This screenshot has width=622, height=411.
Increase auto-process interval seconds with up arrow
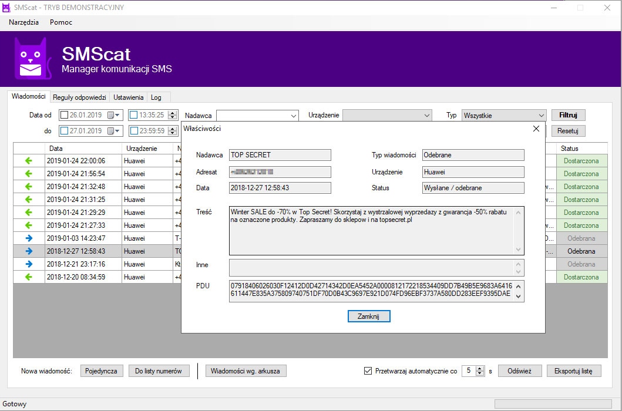tap(480, 368)
